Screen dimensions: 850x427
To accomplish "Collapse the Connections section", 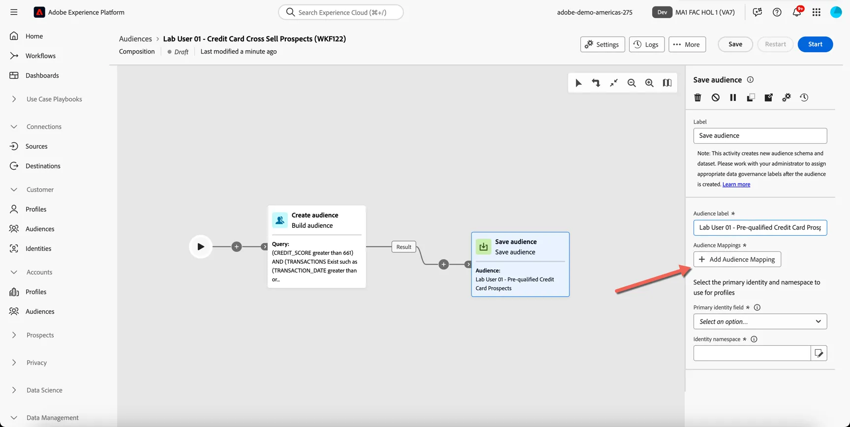I will 14,126.
